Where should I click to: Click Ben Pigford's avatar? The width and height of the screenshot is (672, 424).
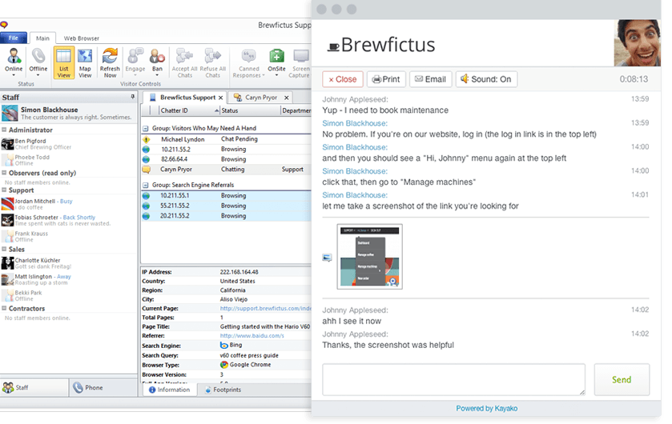pos(7,144)
